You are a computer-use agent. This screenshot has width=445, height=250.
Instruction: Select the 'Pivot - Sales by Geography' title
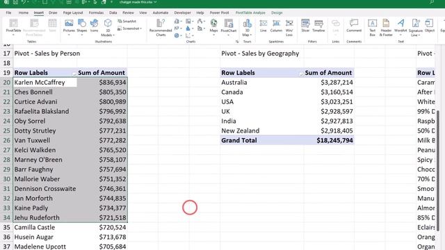[x=260, y=53]
